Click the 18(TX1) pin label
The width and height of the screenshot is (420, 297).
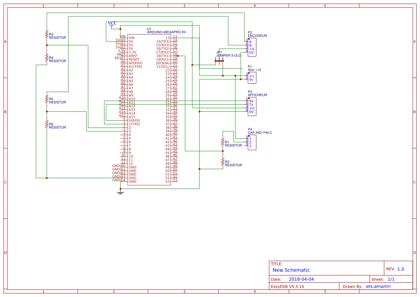(x=163, y=56)
